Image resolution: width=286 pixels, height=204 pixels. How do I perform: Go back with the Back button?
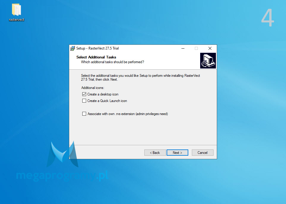coord(155,153)
